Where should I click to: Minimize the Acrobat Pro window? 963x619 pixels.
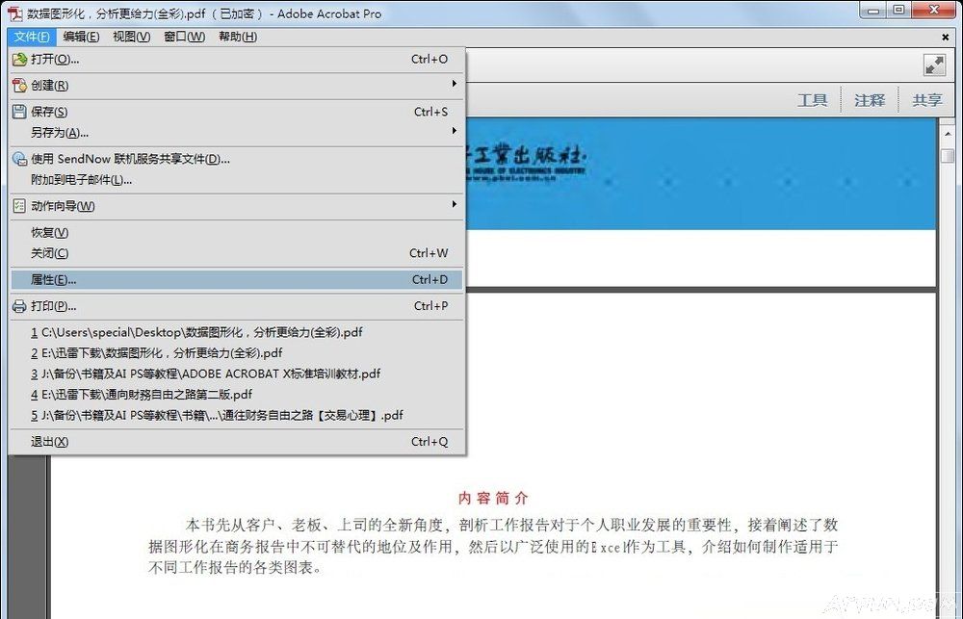(872, 11)
